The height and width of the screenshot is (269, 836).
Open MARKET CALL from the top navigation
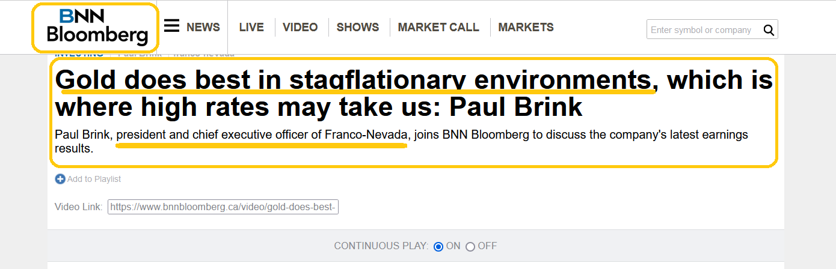tap(438, 27)
